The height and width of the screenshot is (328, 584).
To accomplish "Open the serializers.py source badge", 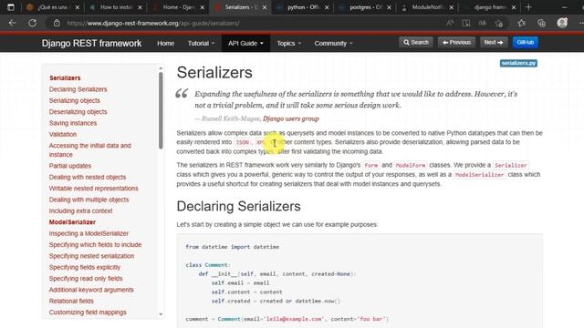I will click(518, 63).
